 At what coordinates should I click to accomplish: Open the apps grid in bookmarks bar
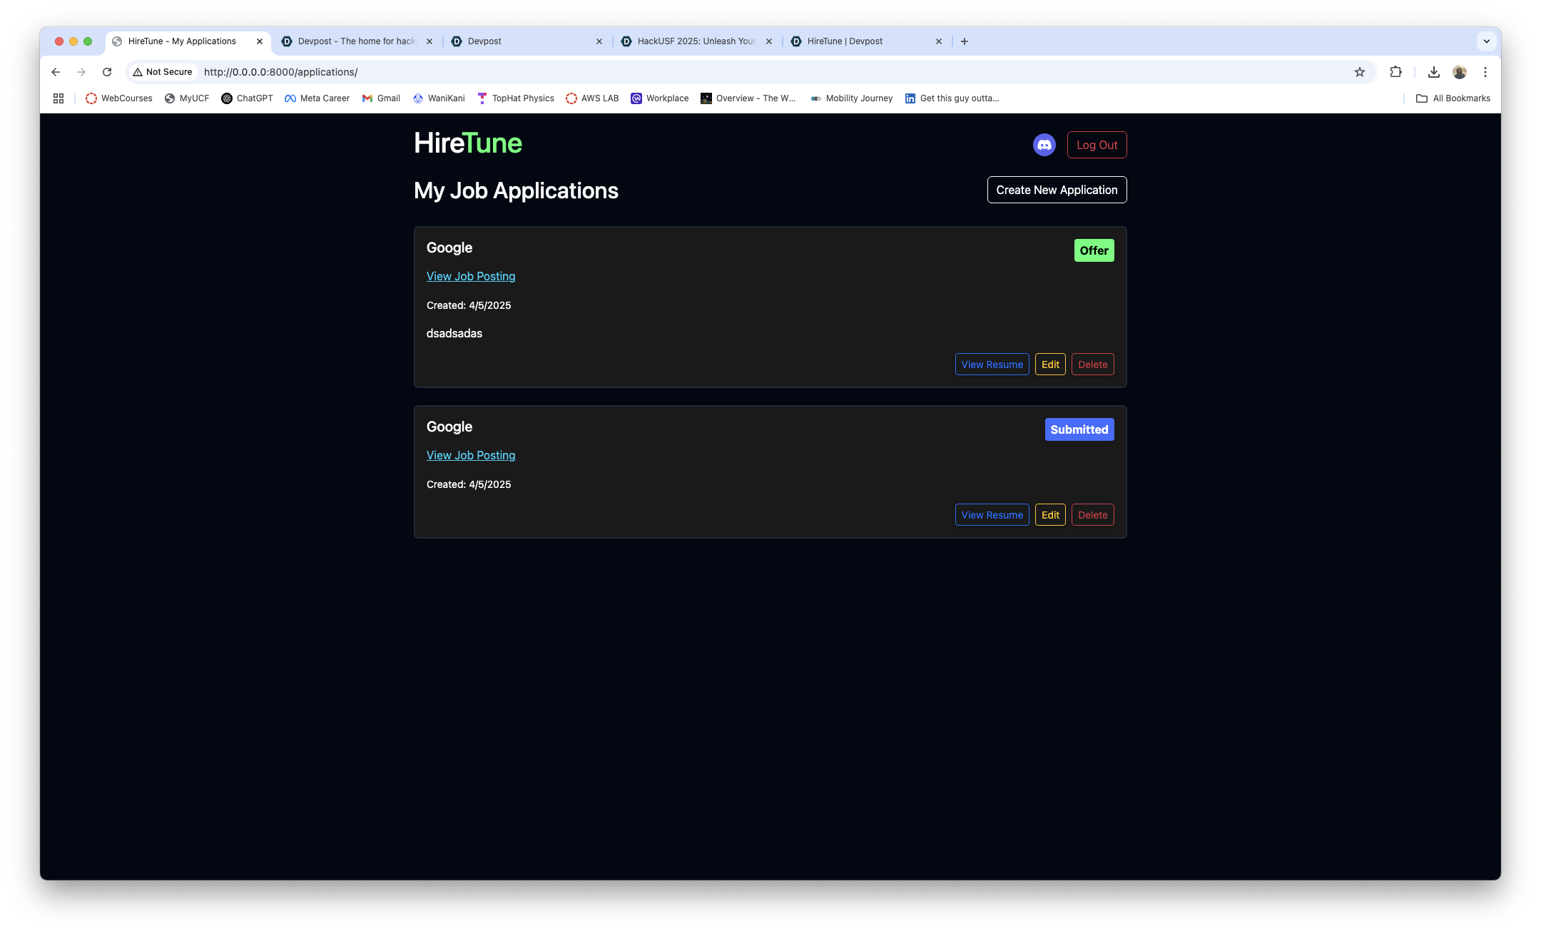59,98
